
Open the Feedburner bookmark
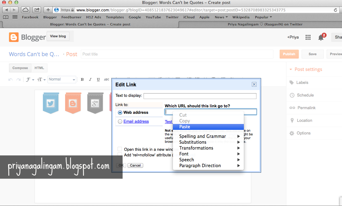(71, 17)
